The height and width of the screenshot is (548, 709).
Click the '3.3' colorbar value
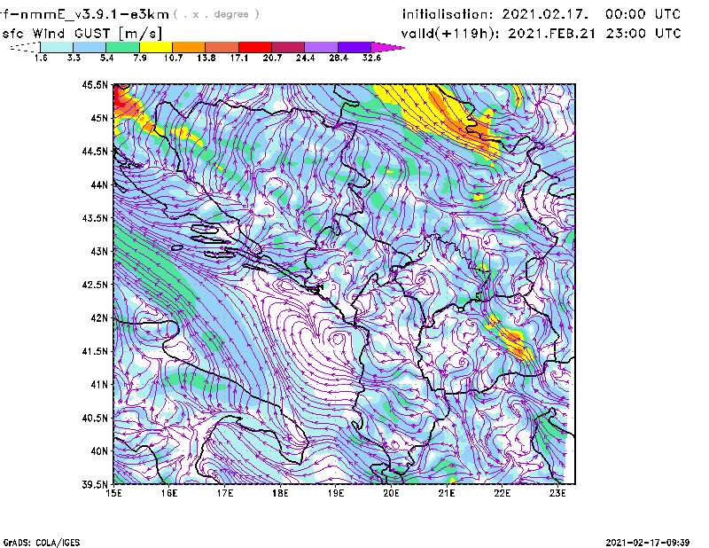(74, 58)
